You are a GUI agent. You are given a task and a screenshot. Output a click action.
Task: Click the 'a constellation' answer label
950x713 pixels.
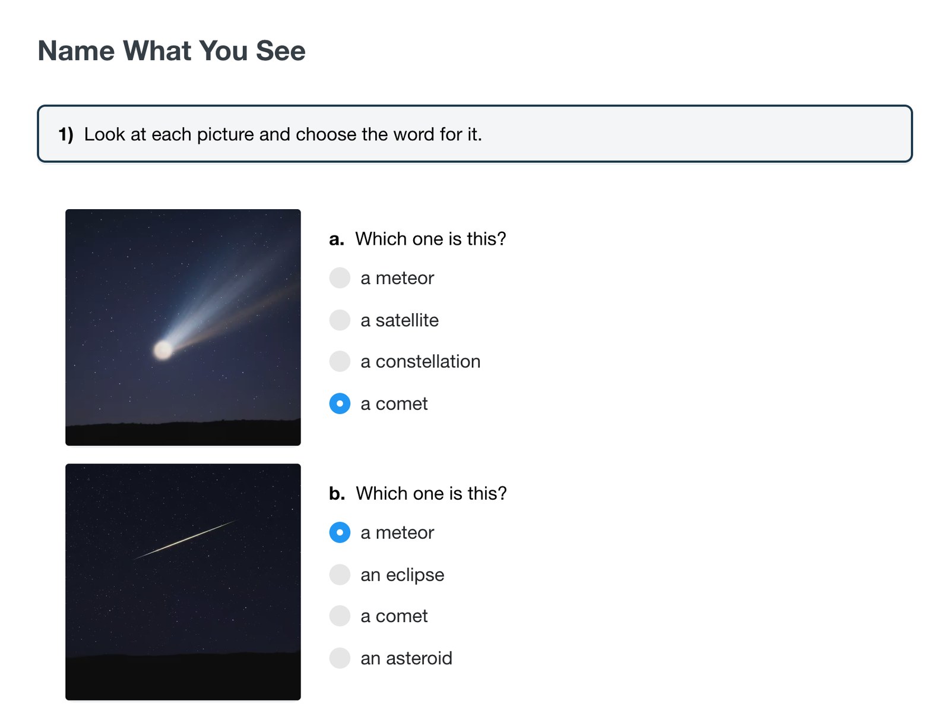click(420, 362)
